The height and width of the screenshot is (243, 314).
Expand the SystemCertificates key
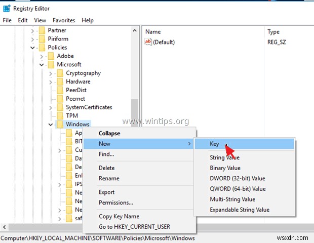point(51,108)
